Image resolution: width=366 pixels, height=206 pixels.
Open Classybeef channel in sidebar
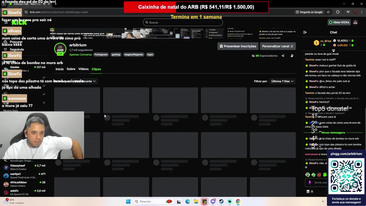(25, 167)
